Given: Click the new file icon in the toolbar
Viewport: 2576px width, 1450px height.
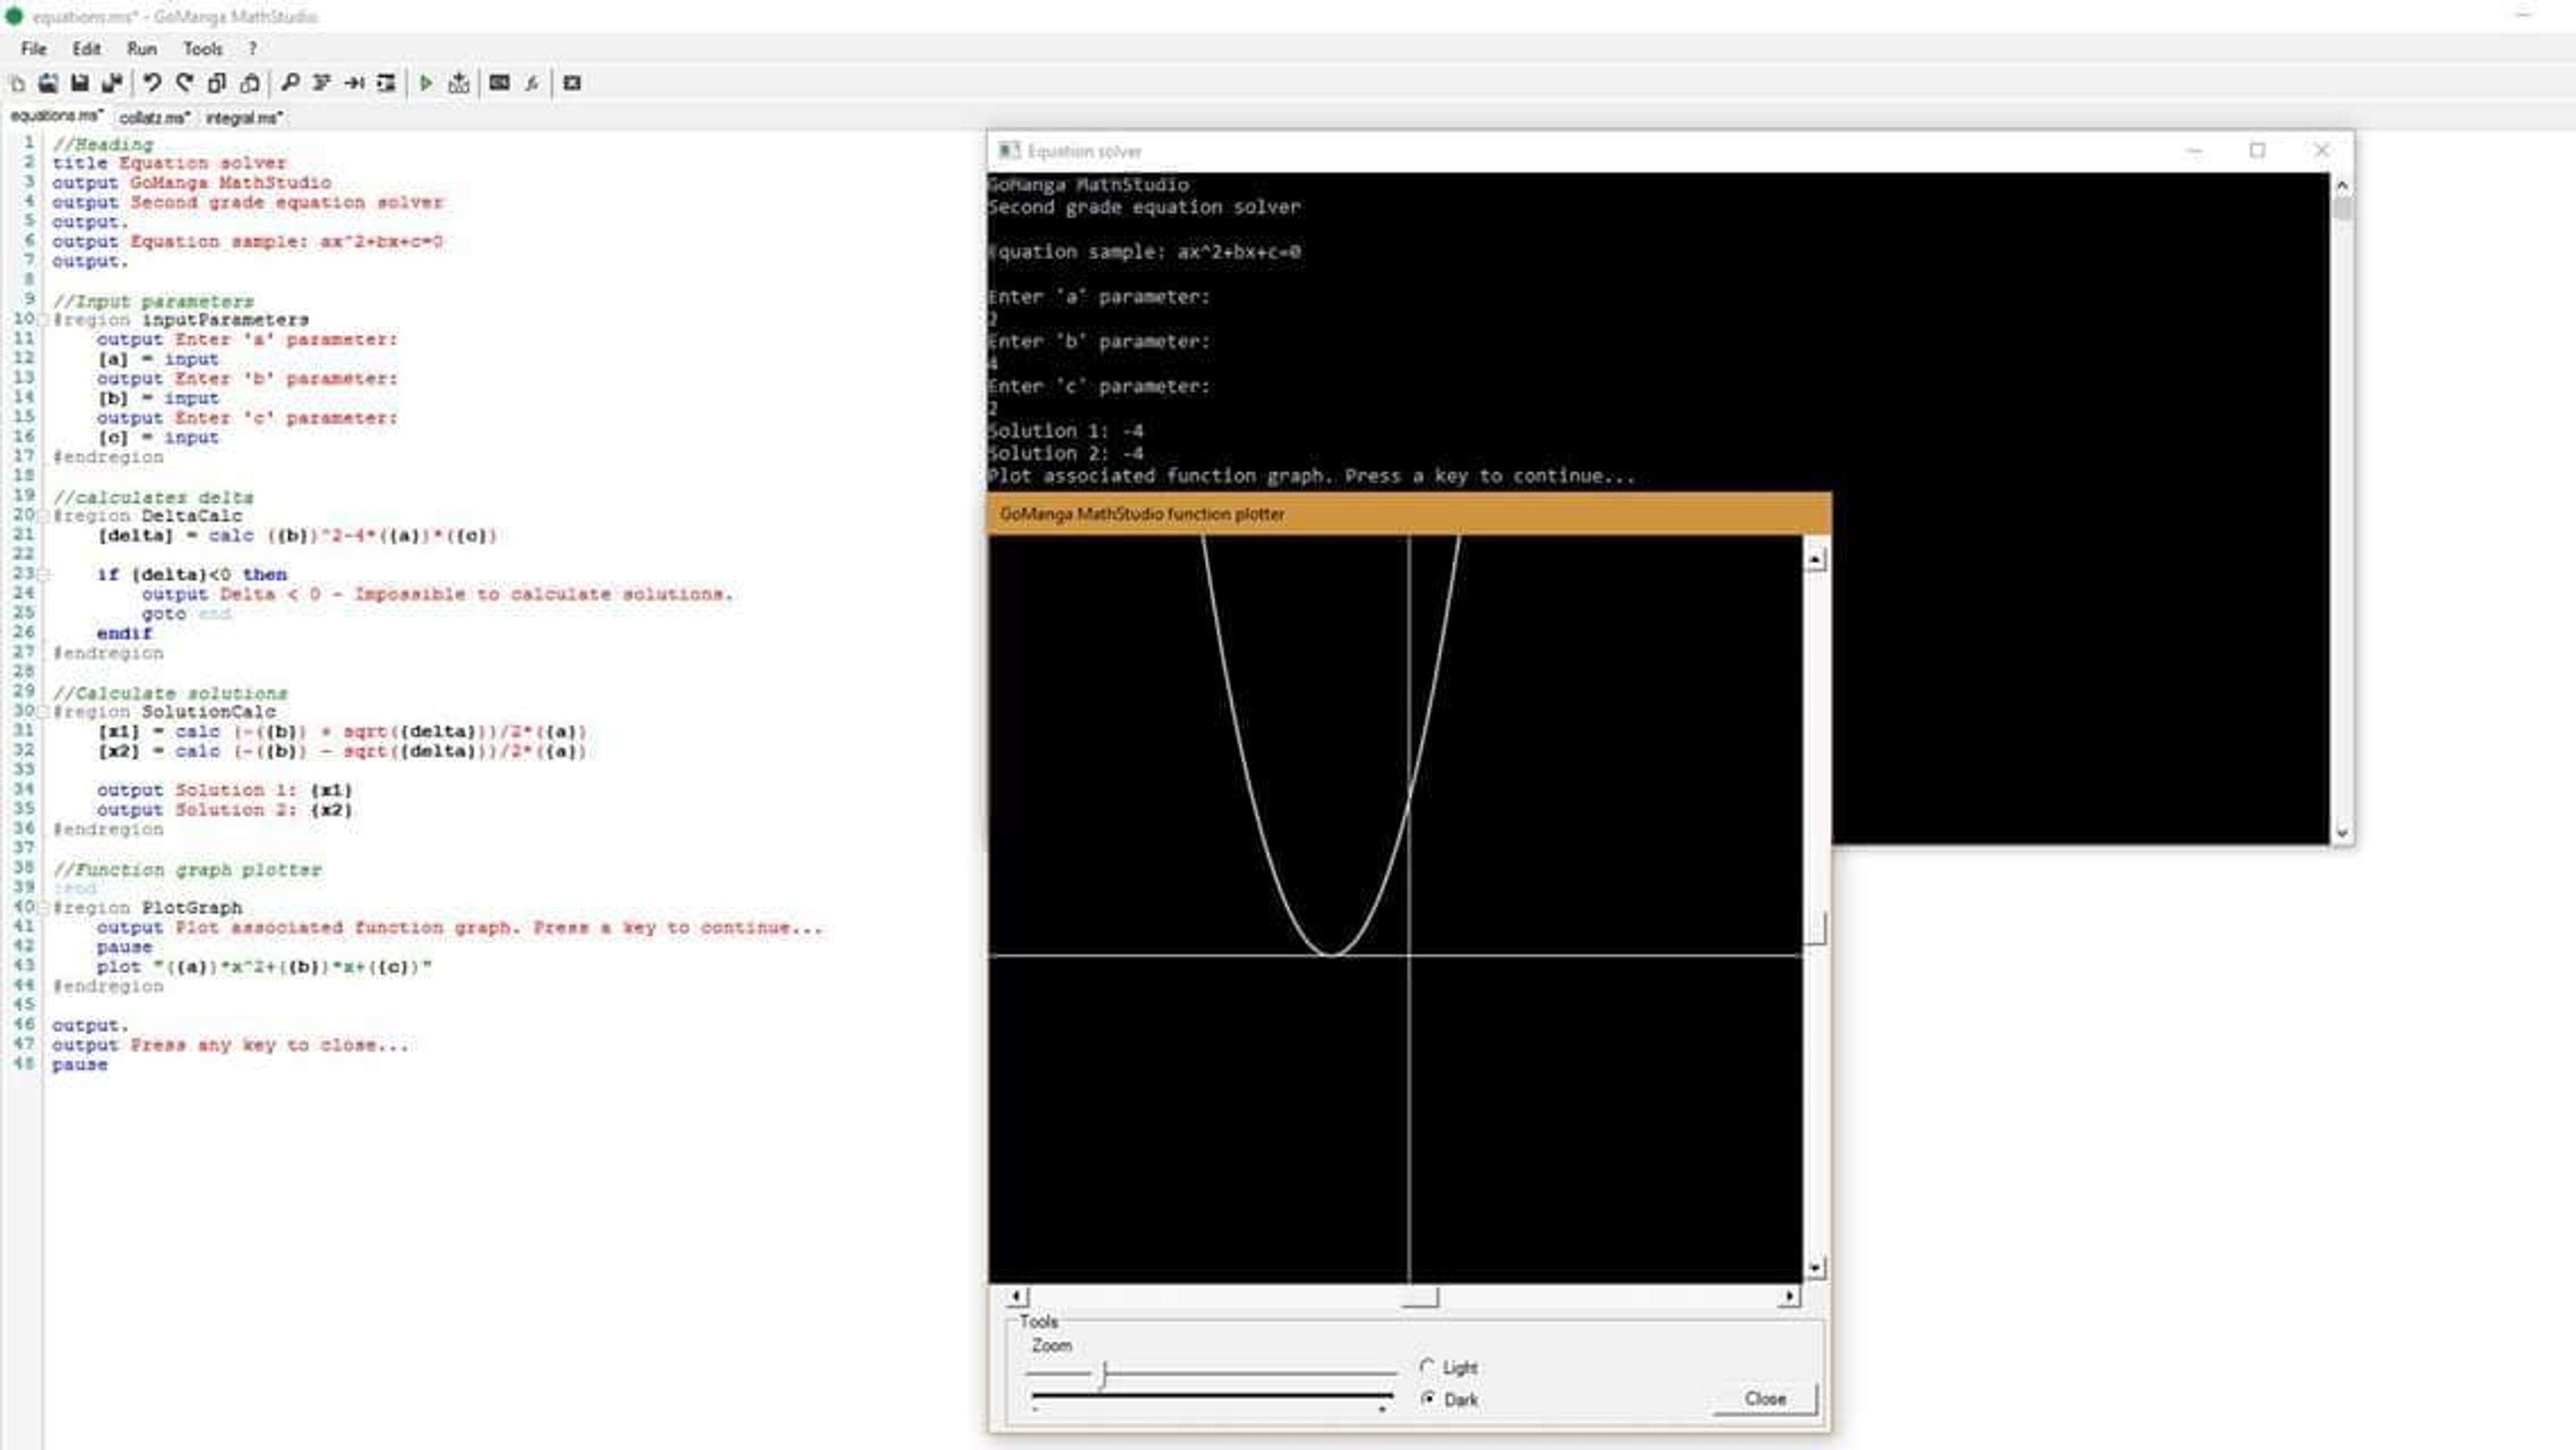Looking at the screenshot, I should click(x=17, y=83).
